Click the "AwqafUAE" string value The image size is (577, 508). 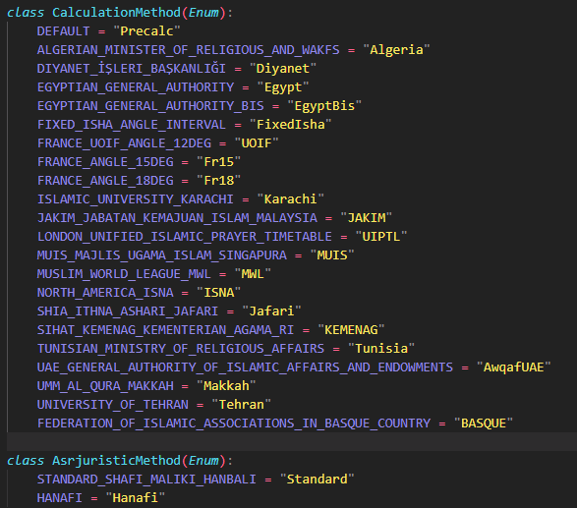[x=514, y=367]
